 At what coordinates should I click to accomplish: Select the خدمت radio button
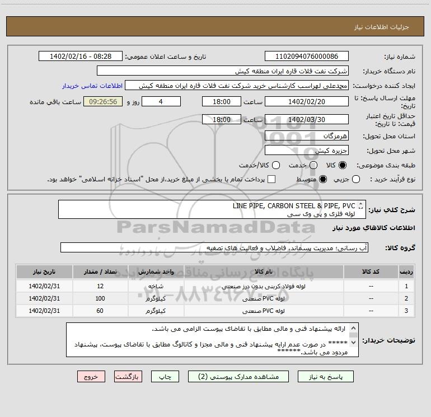[x=313, y=165]
